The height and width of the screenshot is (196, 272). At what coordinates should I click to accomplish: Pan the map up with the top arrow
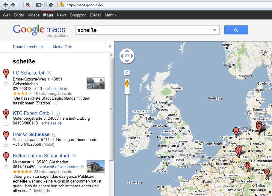(x=127, y=51)
